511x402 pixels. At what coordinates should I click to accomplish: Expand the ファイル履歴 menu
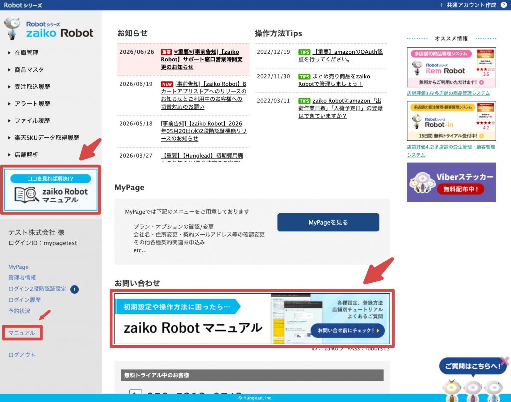click(32, 121)
